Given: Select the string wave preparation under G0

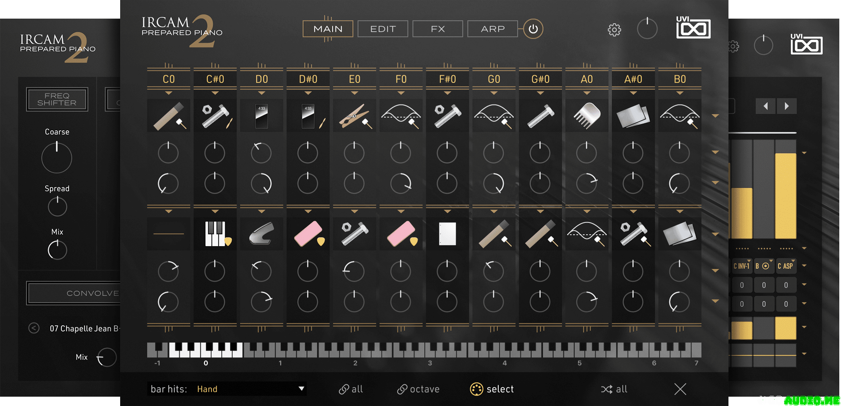Looking at the screenshot, I should (494, 115).
